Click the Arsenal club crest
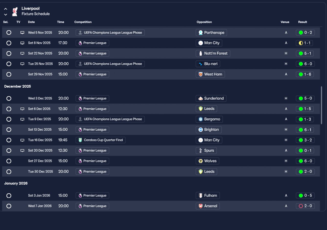The image size is (327, 230). click(201, 206)
